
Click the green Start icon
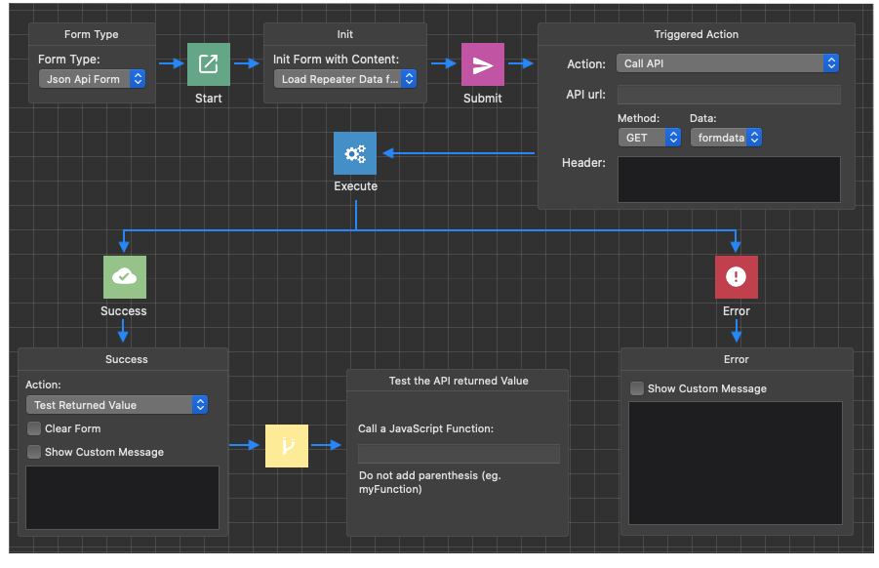[x=209, y=64]
